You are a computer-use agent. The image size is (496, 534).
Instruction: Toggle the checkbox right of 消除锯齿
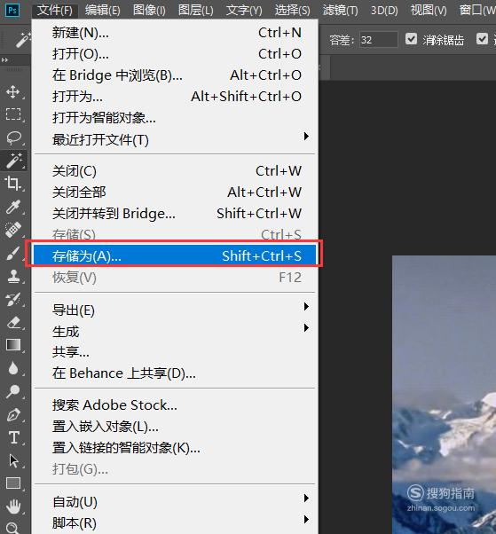click(x=482, y=39)
